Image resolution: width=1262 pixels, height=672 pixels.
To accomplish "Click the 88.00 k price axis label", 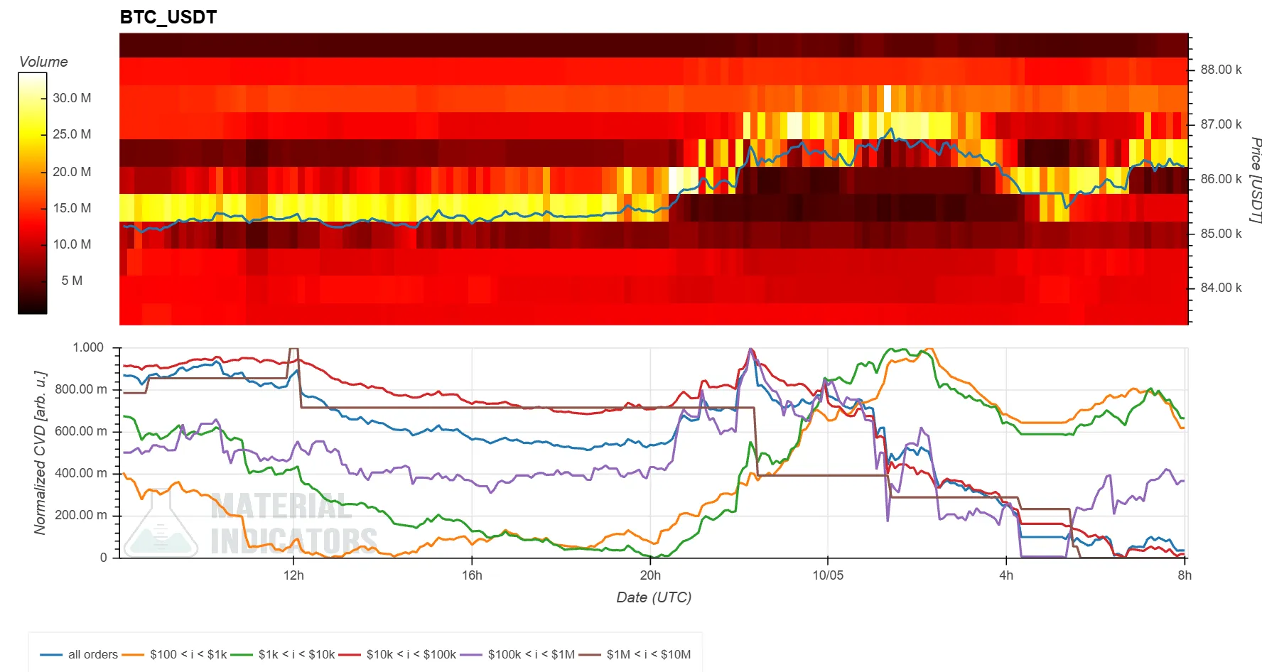I will (1221, 70).
